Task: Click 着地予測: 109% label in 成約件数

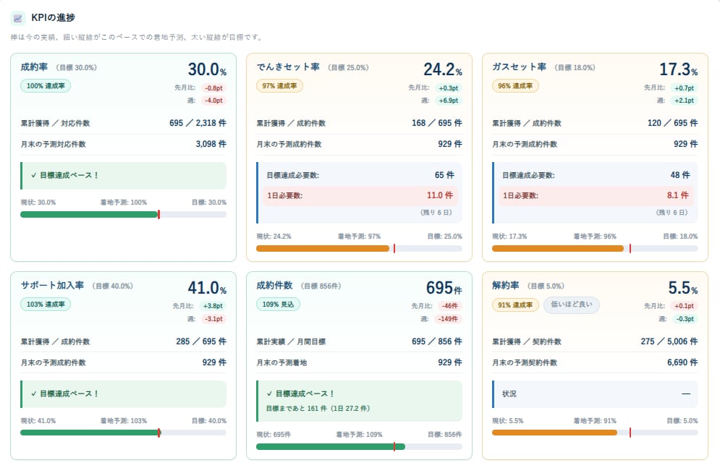Action: [x=359, y=435]
